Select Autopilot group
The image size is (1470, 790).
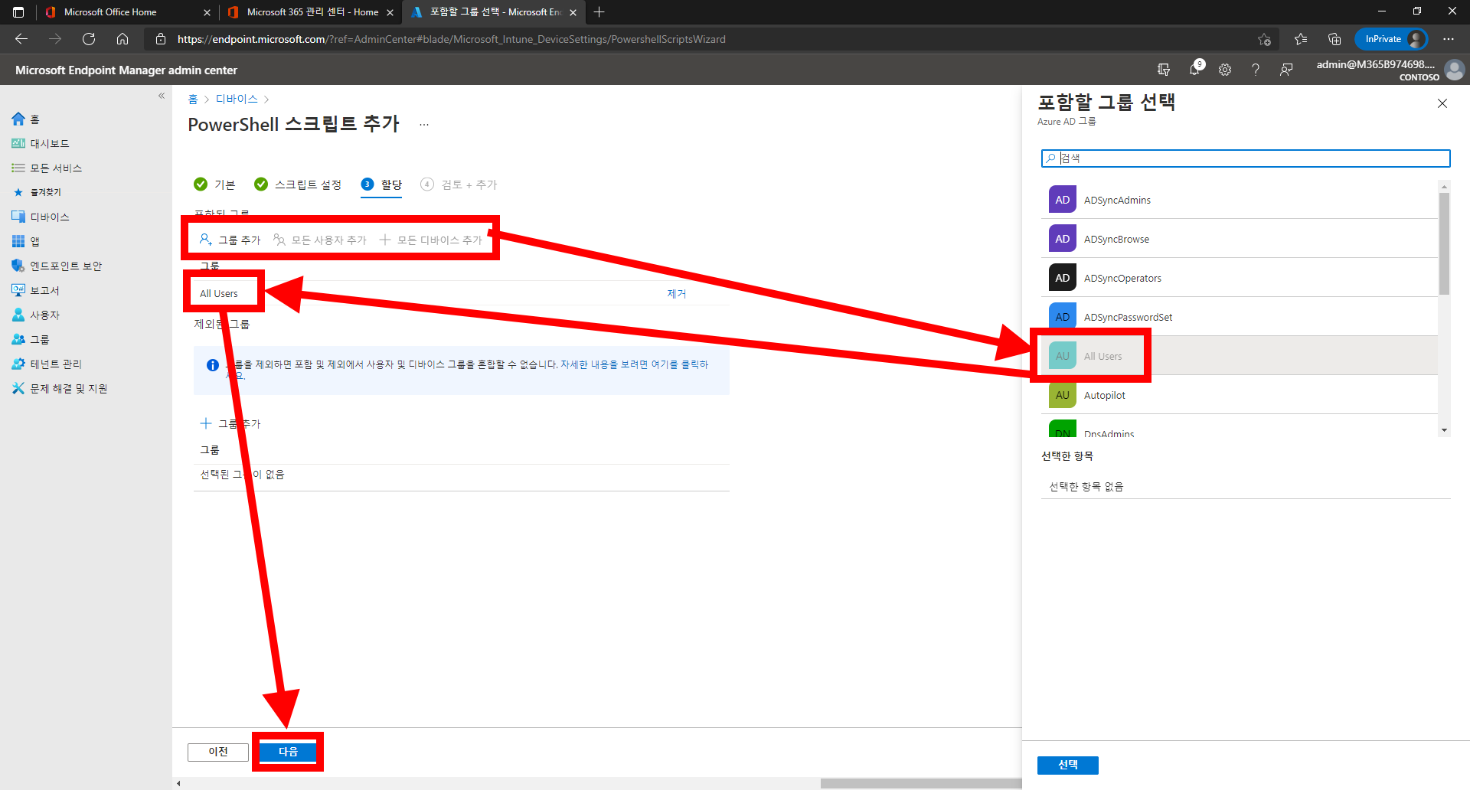[1239, 395]
